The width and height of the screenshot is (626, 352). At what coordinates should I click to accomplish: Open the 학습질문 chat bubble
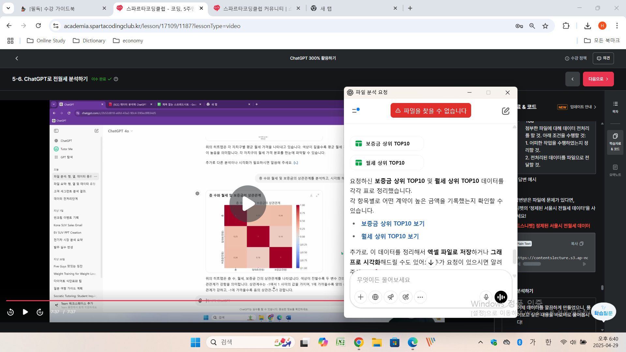pos(603,312)
